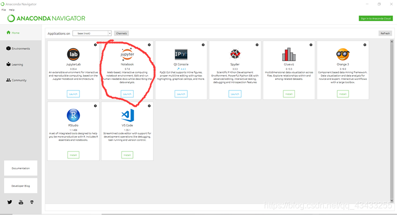
Task: Click the Channels button
Action: (121, 33)
